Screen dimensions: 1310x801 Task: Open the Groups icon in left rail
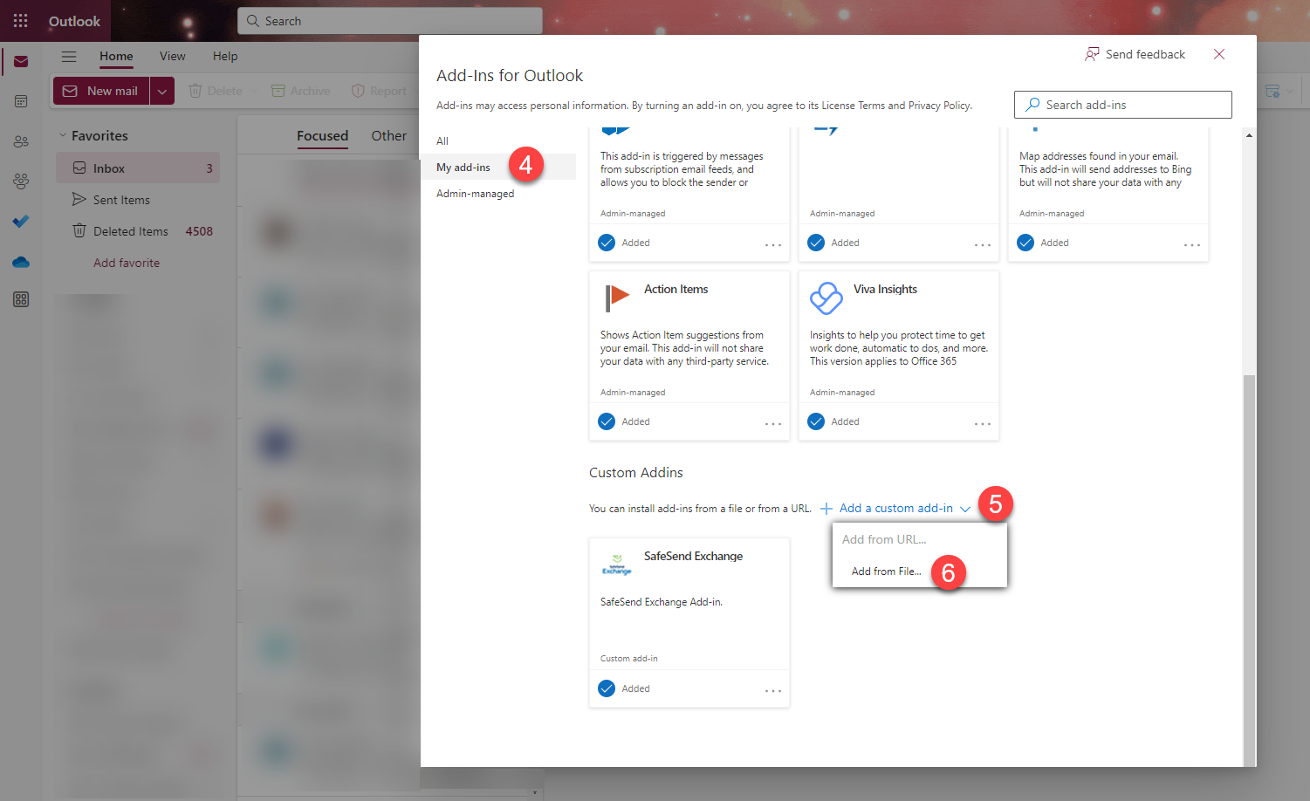[21, 181]
